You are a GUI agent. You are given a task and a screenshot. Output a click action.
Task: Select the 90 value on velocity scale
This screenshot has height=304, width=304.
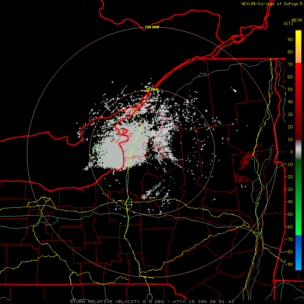[290, 40]
